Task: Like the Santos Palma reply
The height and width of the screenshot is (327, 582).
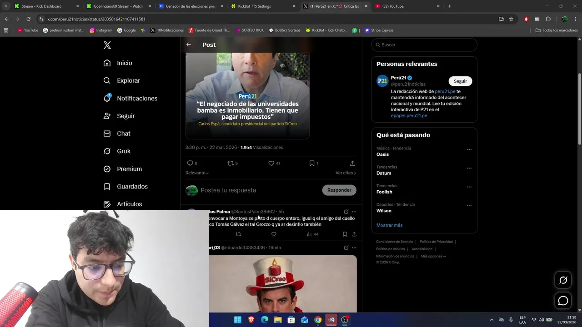Action: pyautogui.click(x=274, y=234)
